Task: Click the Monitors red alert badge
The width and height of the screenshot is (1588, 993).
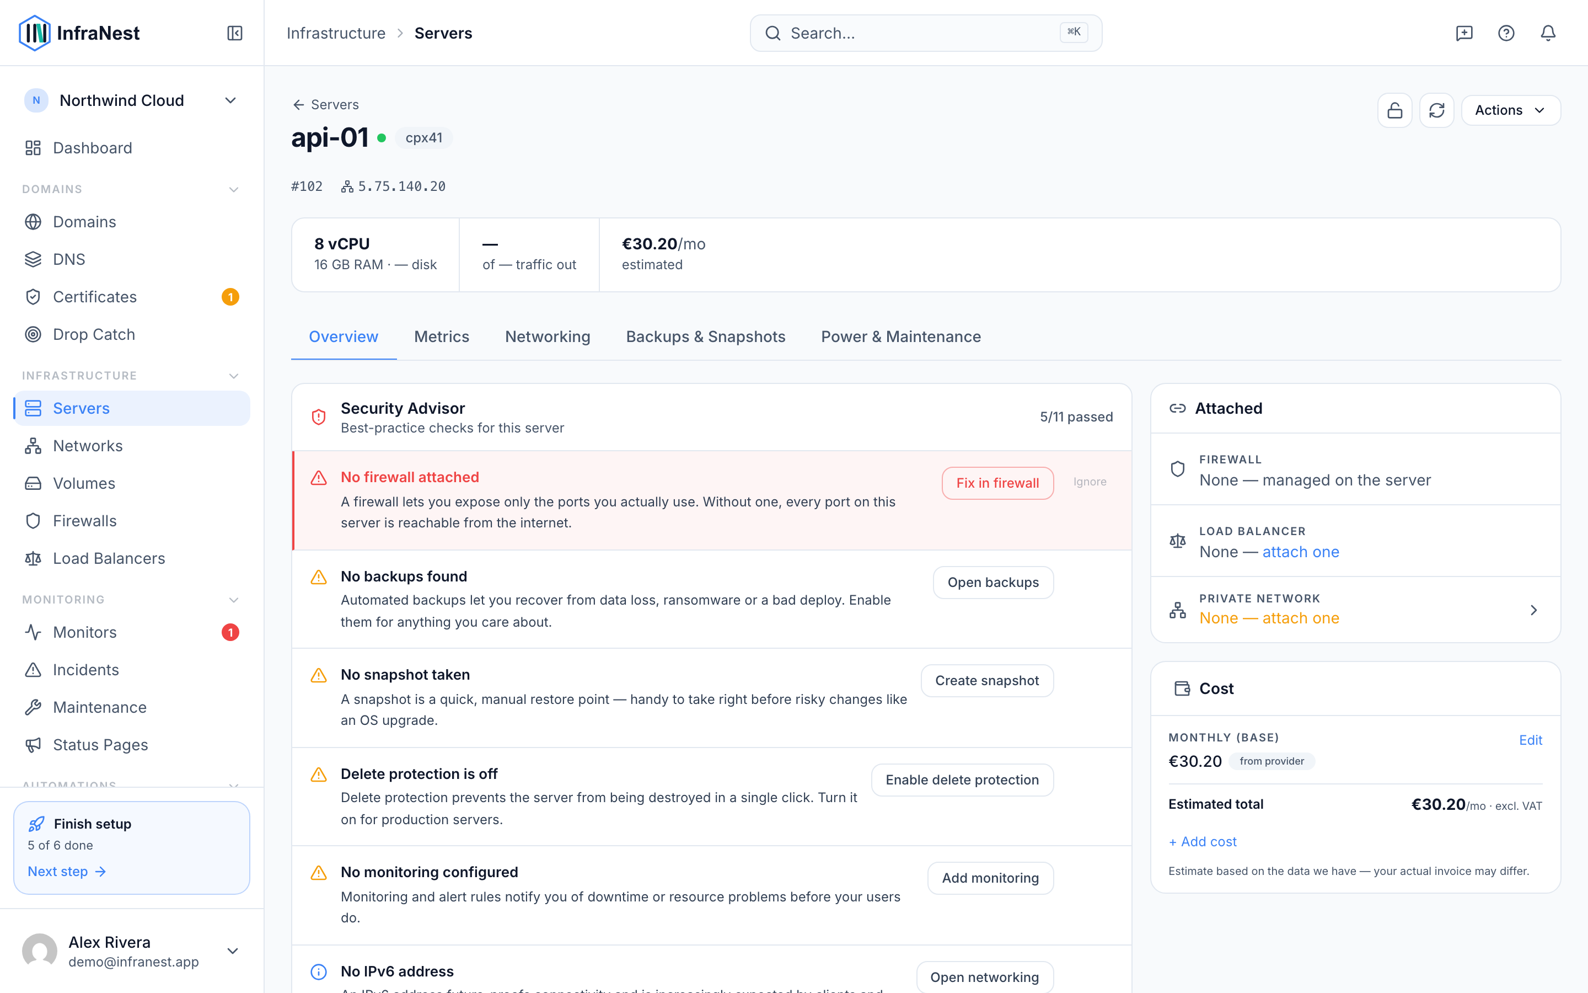Action: point(230,632)
